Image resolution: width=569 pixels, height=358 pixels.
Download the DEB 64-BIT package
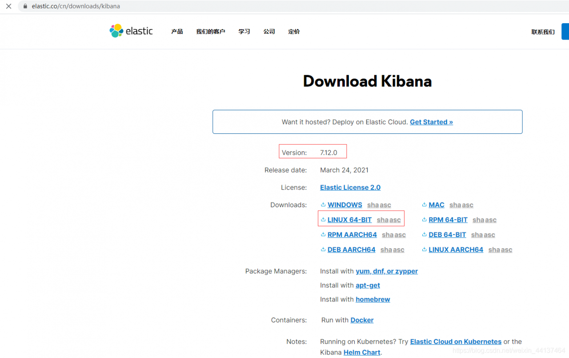point(447,235)
